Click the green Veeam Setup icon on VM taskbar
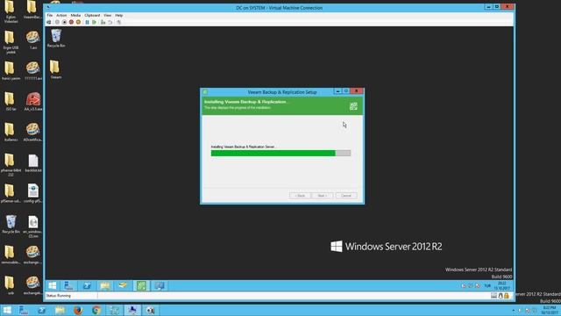 pos(141,285)
